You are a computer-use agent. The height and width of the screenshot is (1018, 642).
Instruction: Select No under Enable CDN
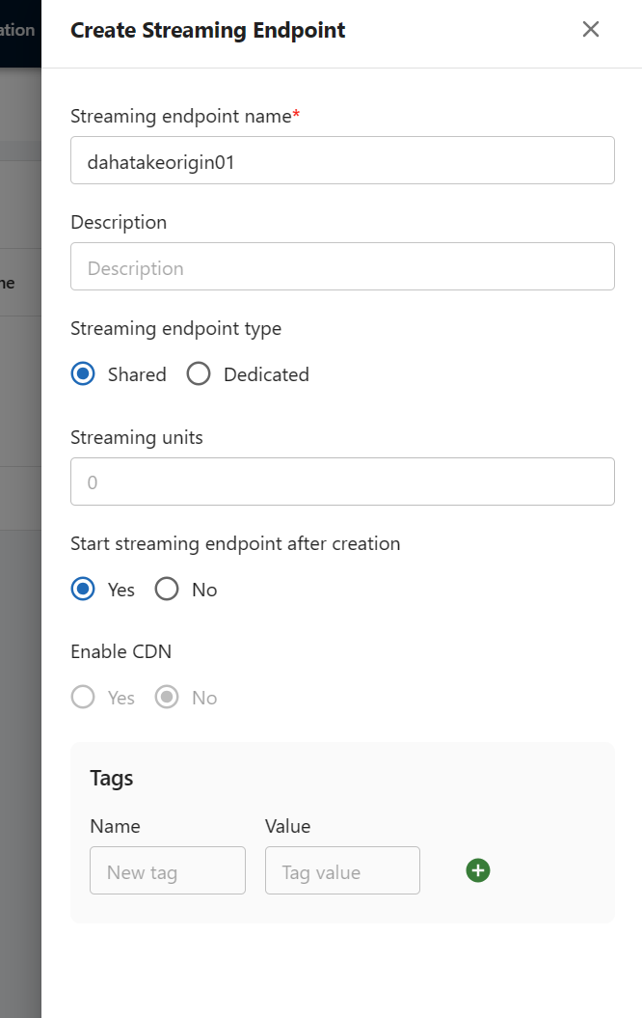click(x=168, y=698)
